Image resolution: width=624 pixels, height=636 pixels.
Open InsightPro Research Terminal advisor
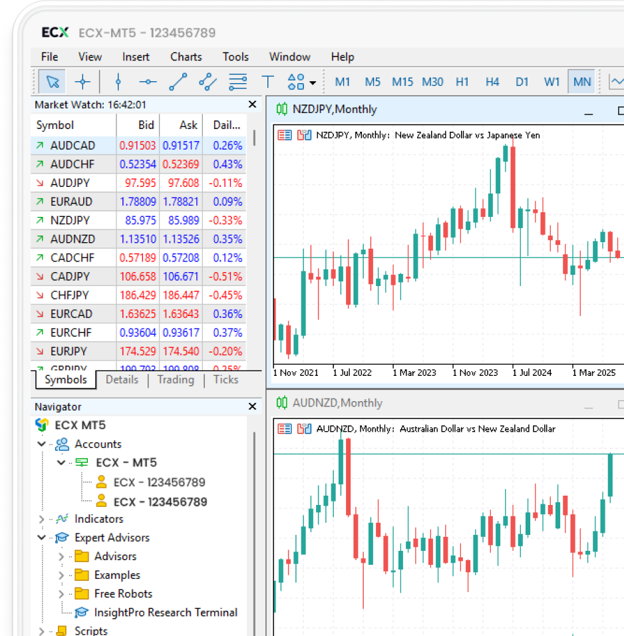tap(165, 612)
